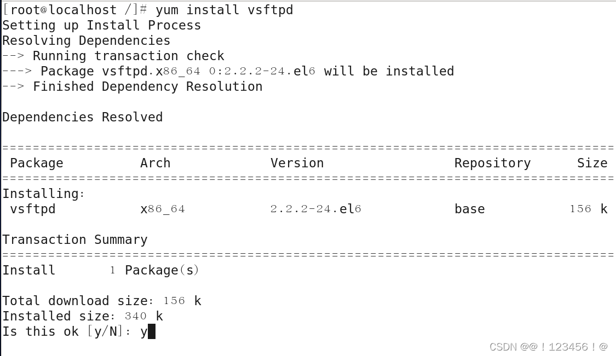
Task: Click the 'base' repository value
Action: point(469,209)
